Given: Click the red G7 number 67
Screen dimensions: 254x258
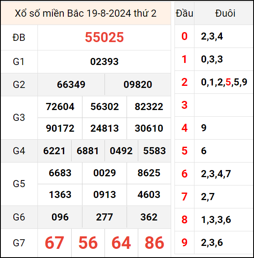Looking at the screenshot, I should [x=55, y=243].
